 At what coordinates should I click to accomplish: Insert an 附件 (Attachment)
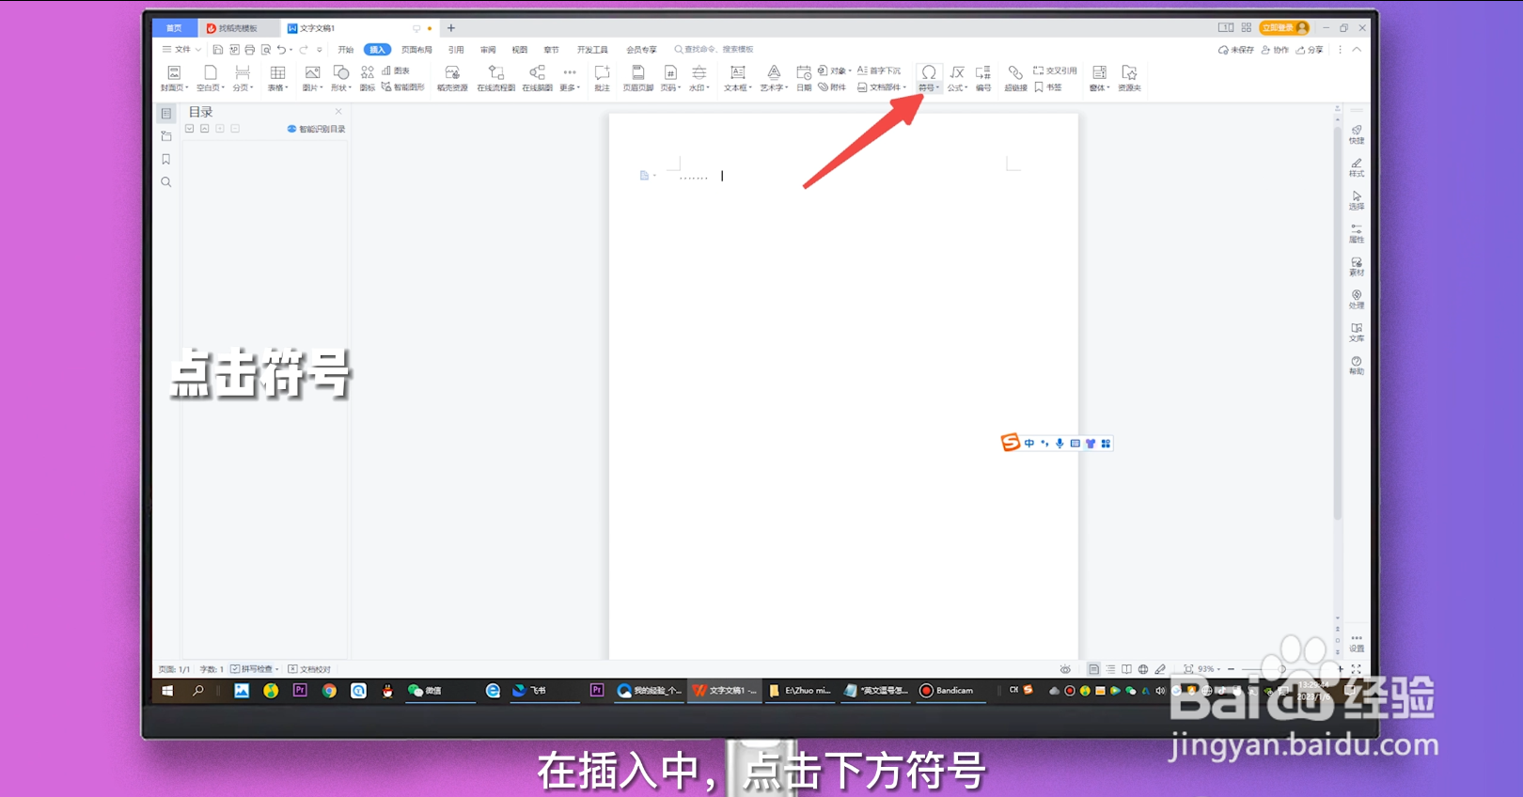(832, 87)
